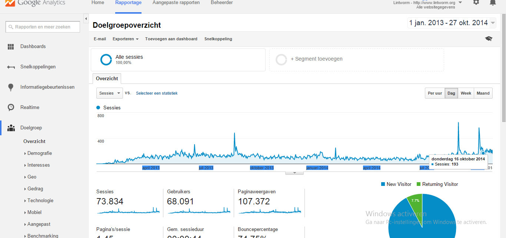Click the Doelgroep people icon
The image size is (506, 238).
click(x=11, y=128)
